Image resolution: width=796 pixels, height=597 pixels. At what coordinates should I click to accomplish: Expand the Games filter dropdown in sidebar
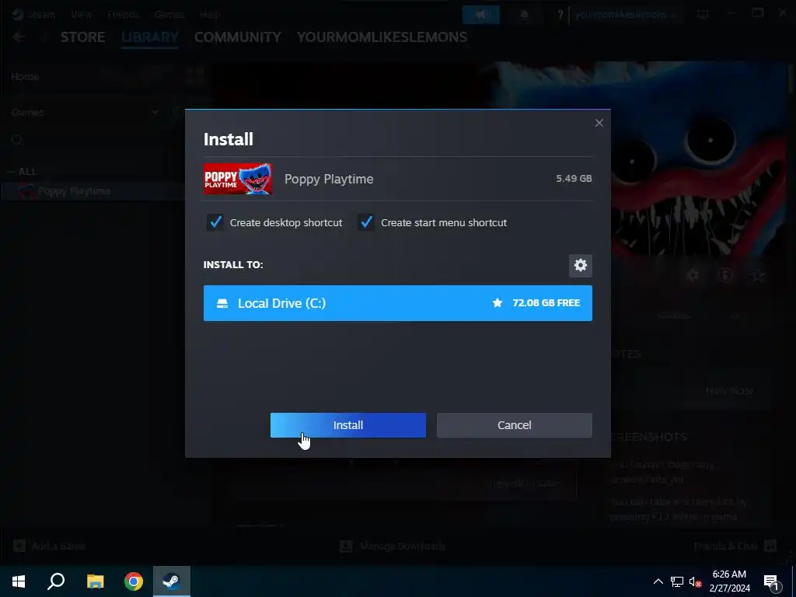tap(155, 112)
